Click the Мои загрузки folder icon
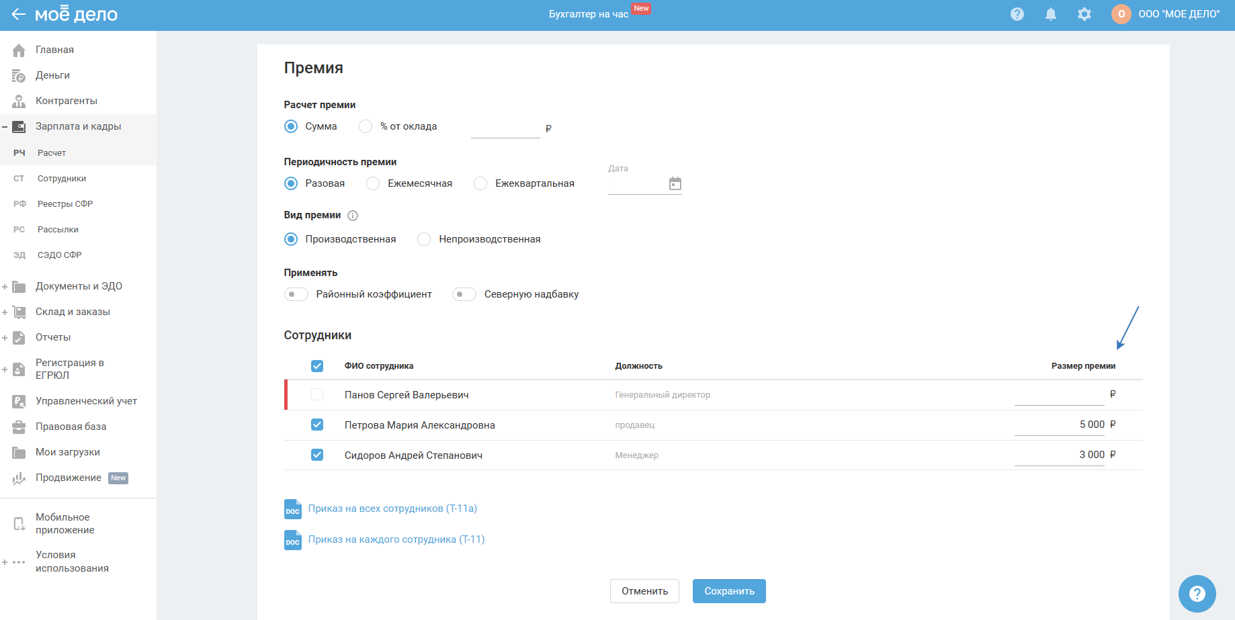 point(19,453)
